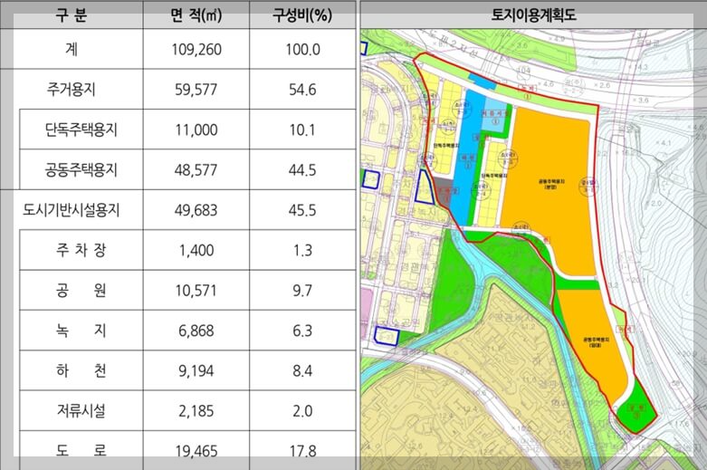Select the 면 적(㎡) column header
This screenshot has width=707, height=470.
point(196,15)
